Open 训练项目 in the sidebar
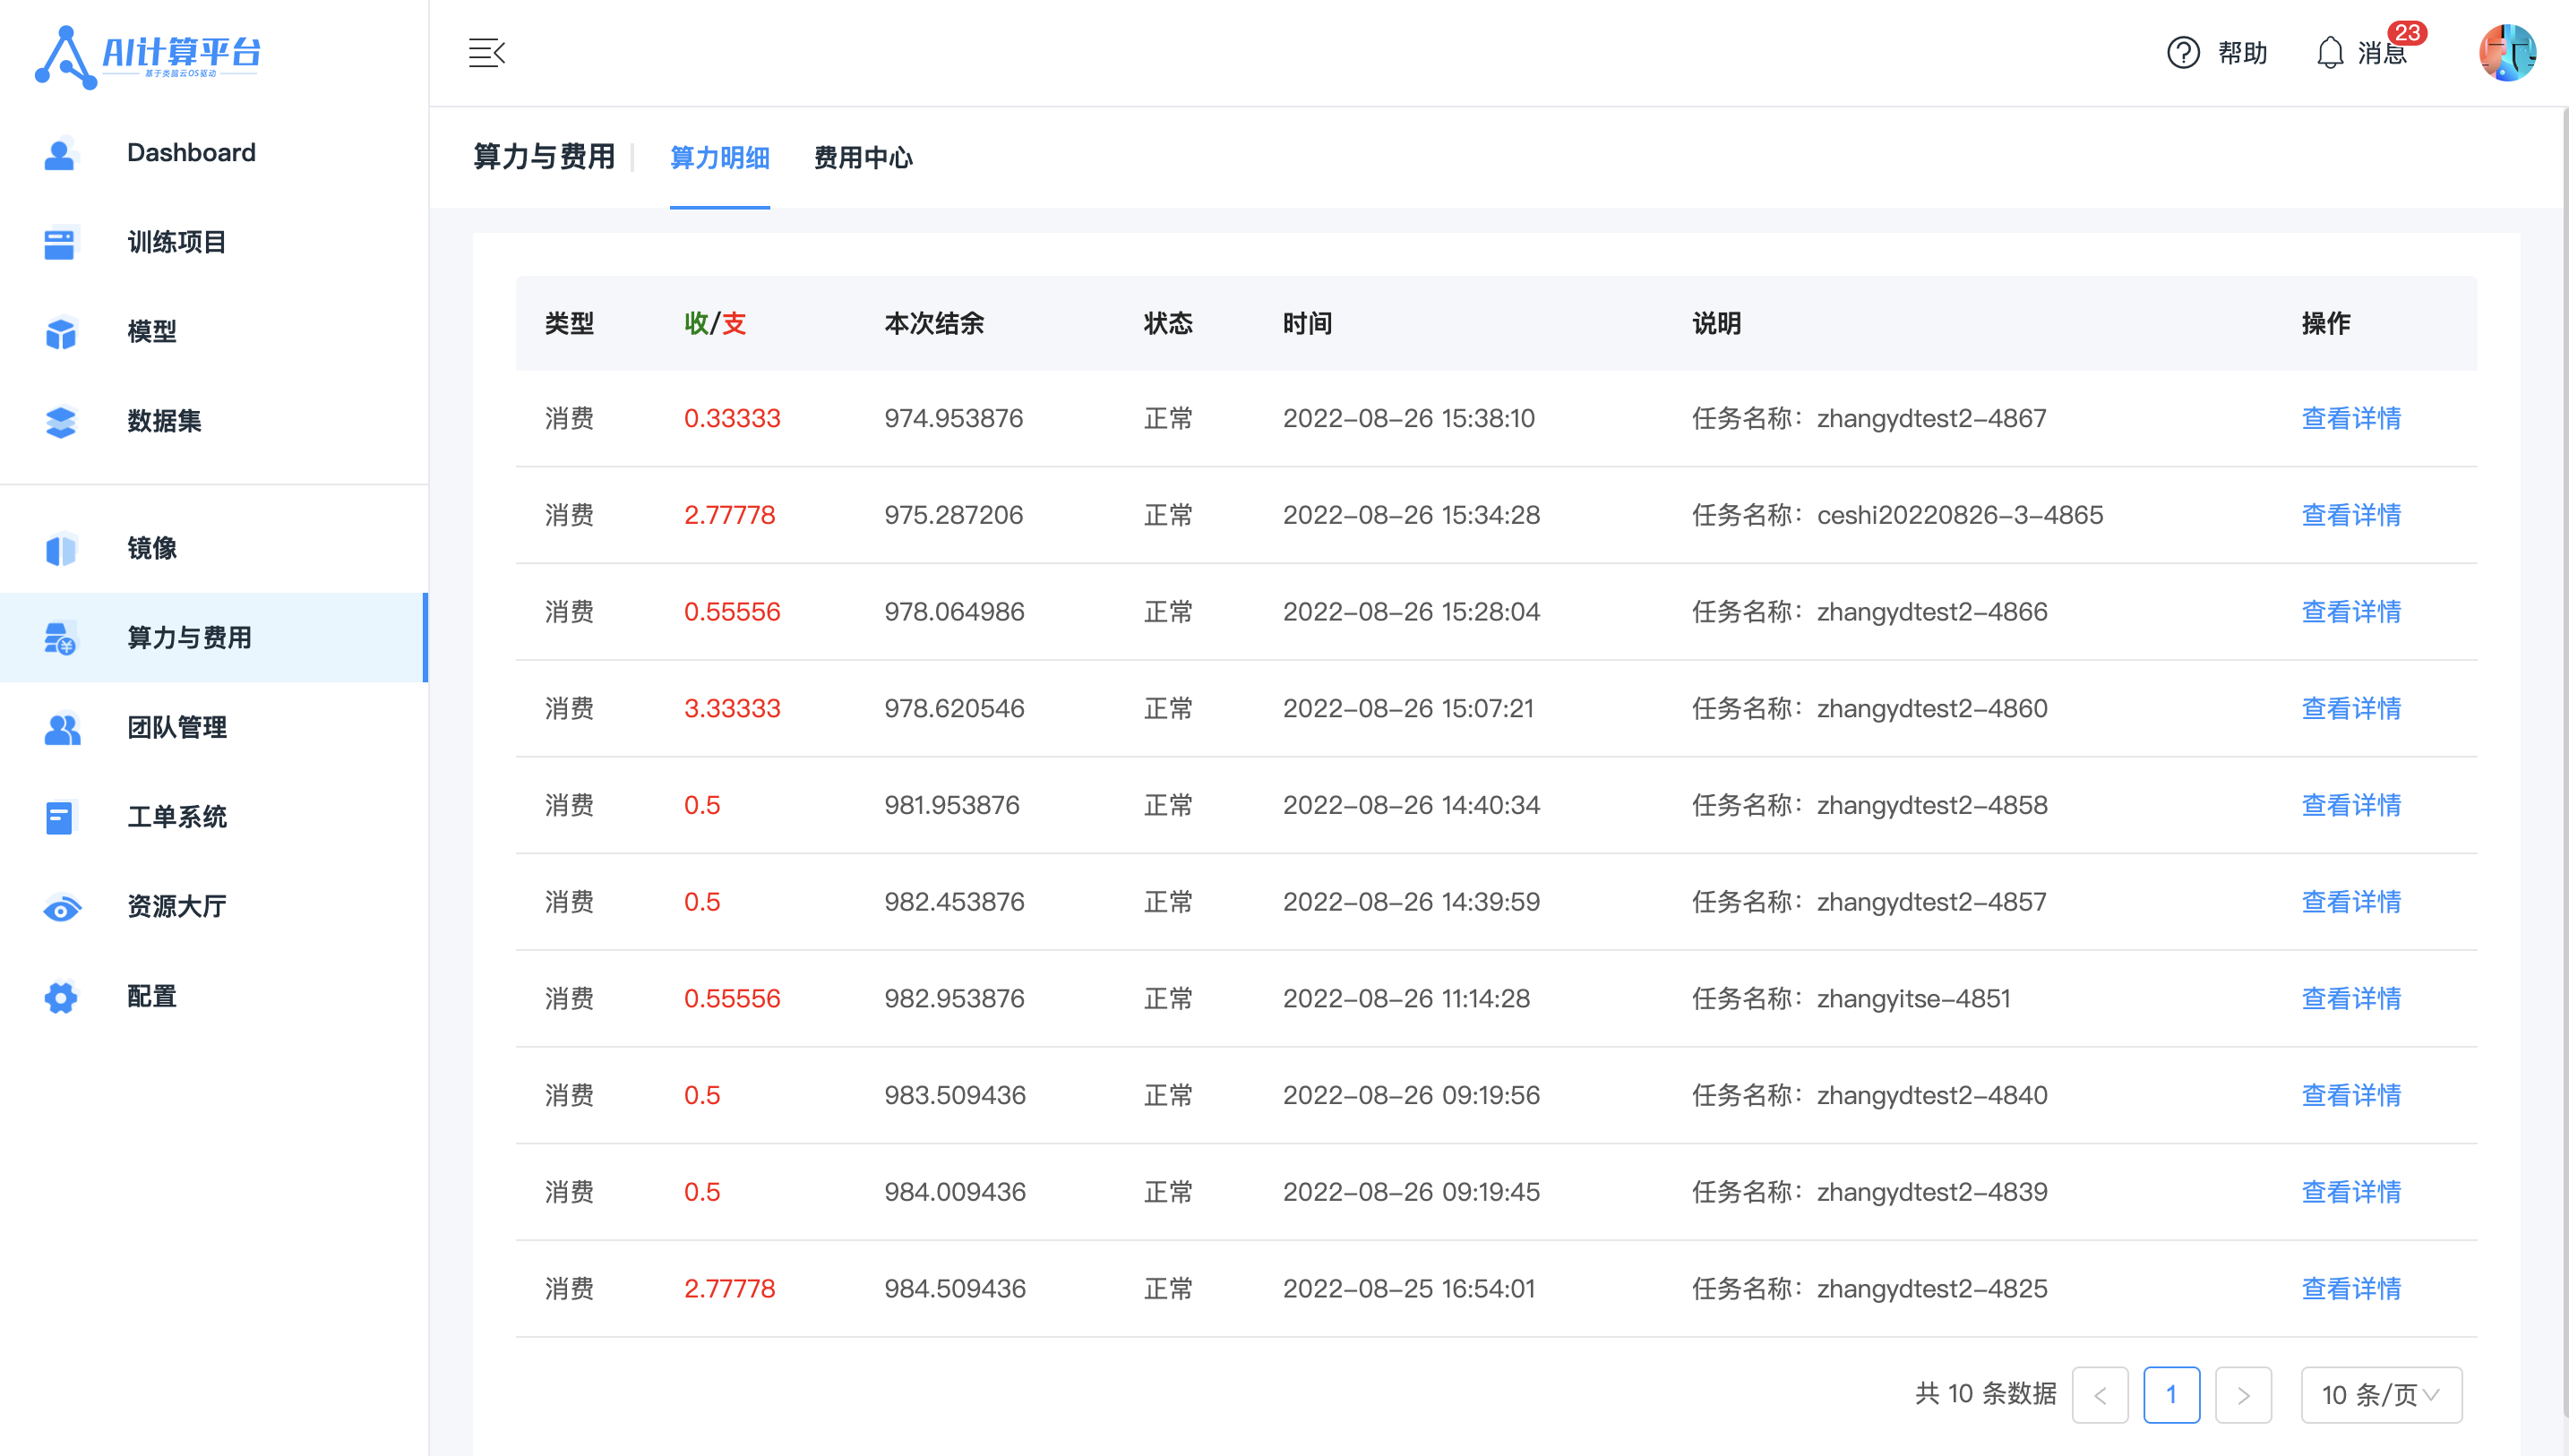 (x=214, y=243)
